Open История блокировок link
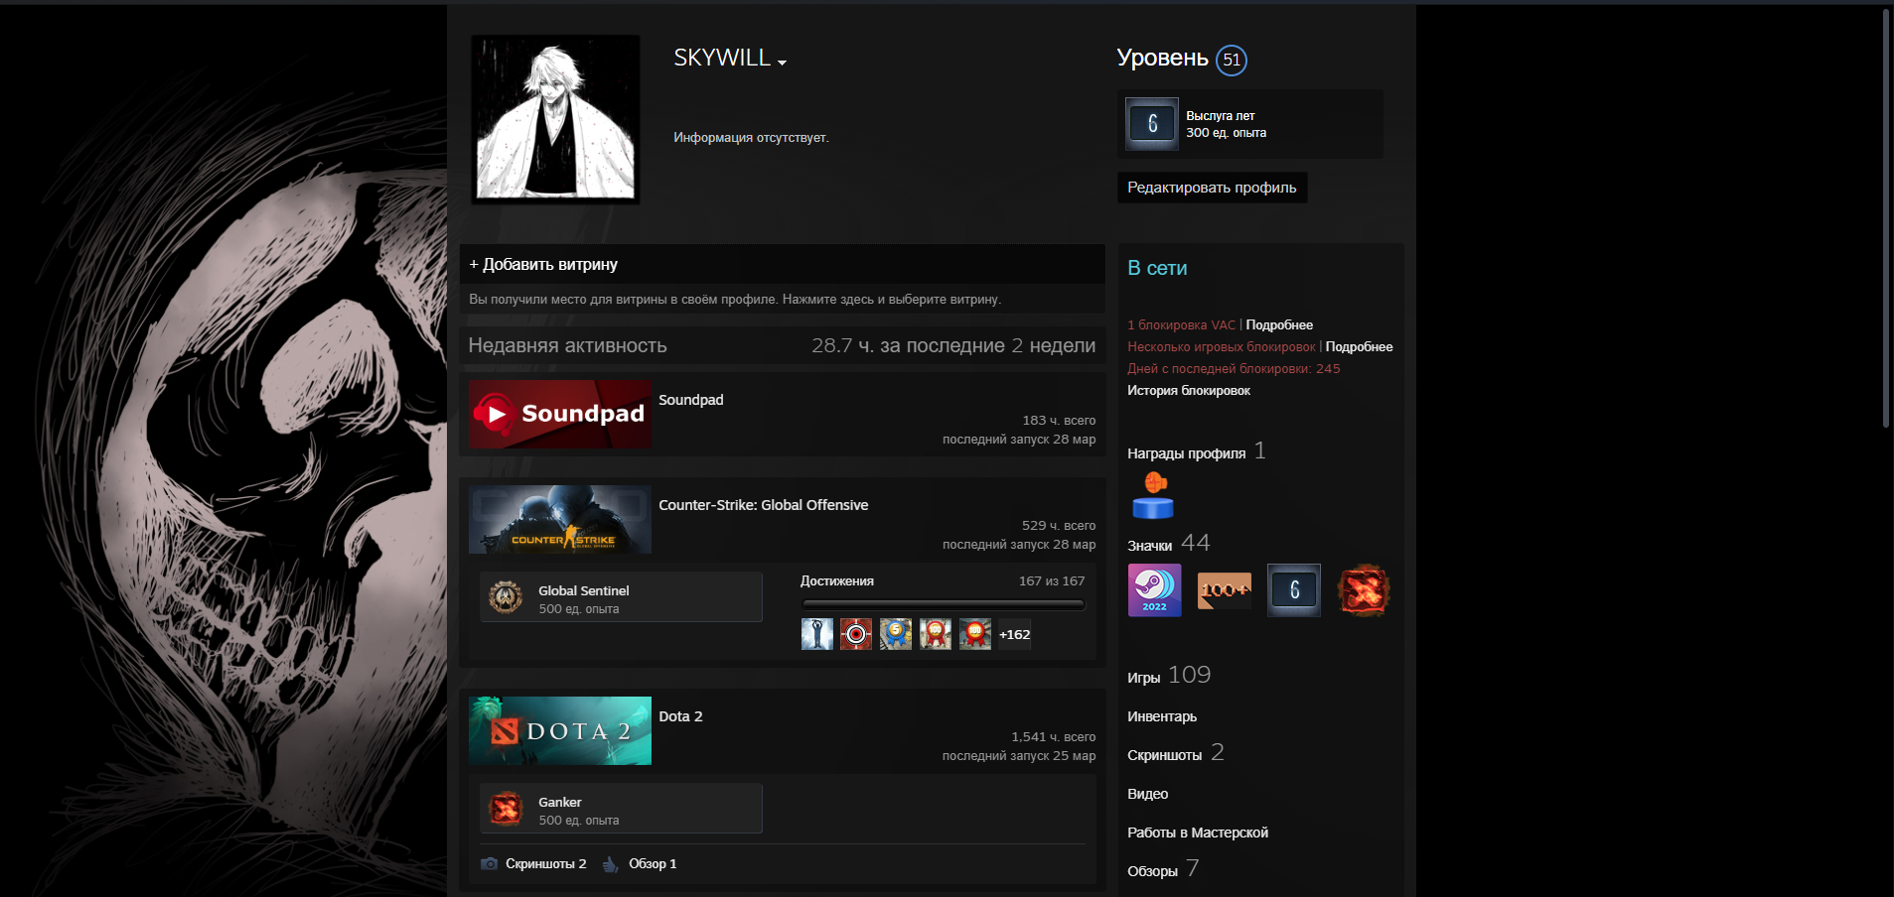 tap(1189, 391)
